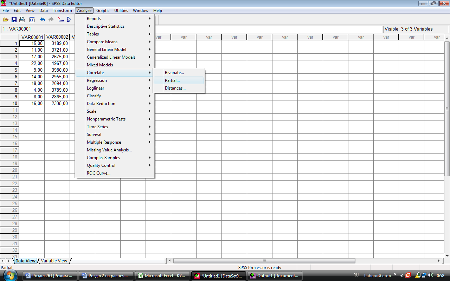Expand the Data Reduction submenu

[x=115, y=104]
